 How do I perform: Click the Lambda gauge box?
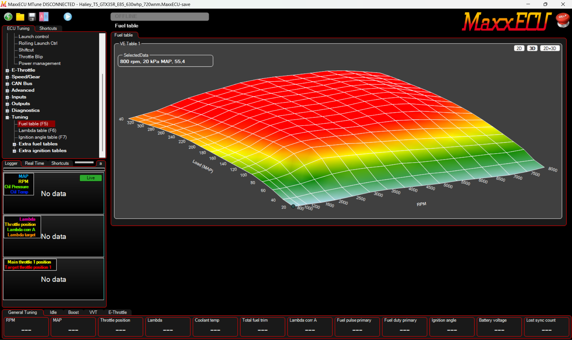(x=168, y=327)
